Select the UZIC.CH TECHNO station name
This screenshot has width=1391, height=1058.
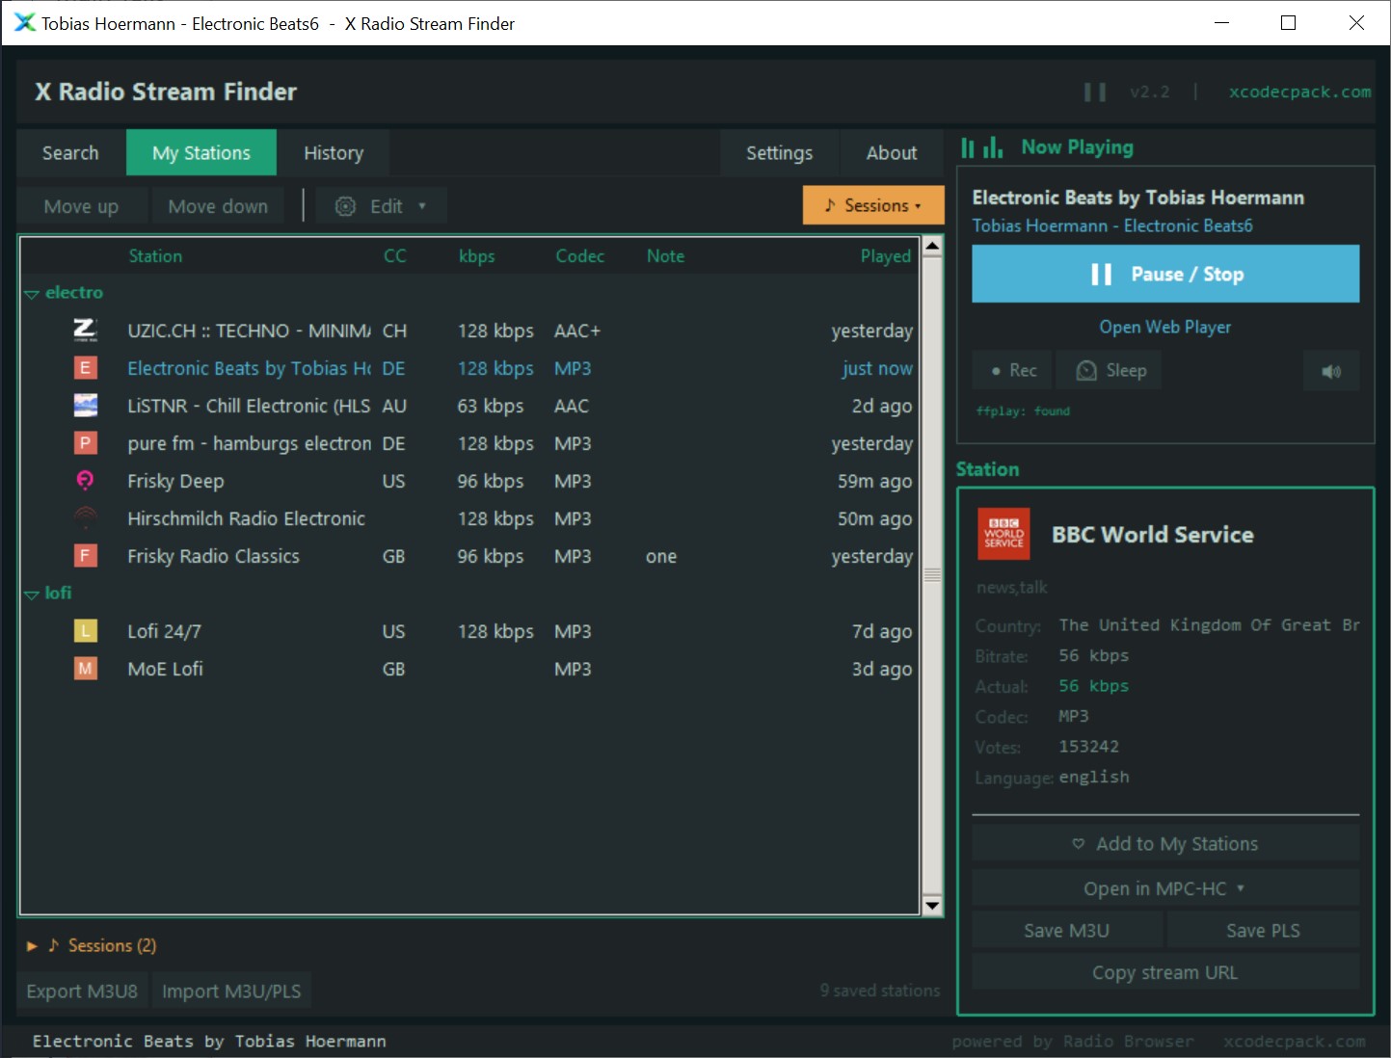coord(250,331)
